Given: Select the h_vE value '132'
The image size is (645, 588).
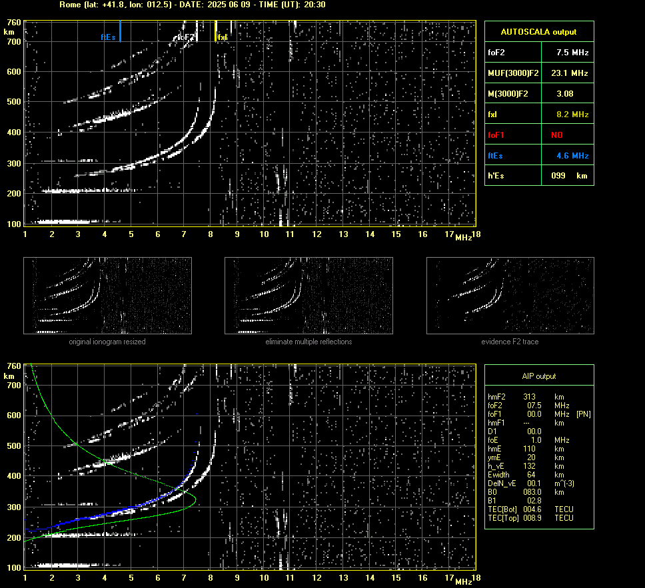Looking at the screenshot, I should 530,466.
